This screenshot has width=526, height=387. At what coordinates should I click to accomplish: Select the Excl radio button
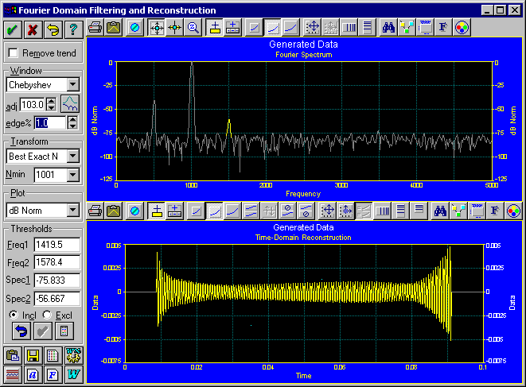(x=47, y=315)
